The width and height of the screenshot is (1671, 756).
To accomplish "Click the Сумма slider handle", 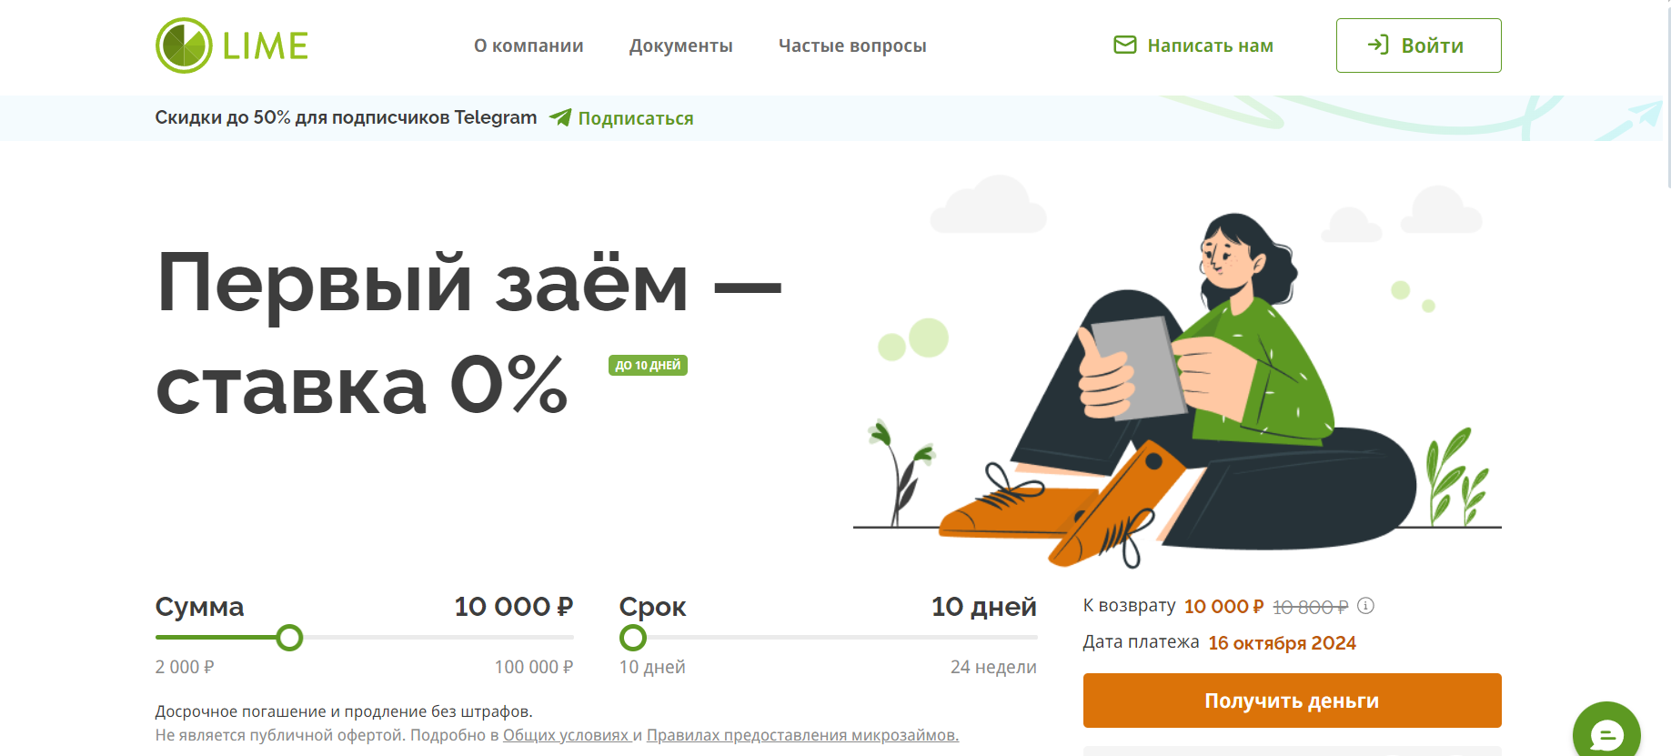I will tap(289, 638).
